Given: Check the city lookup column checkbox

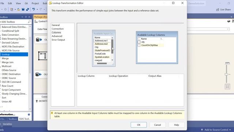Looking at the screenshot, I should [139, 42].
